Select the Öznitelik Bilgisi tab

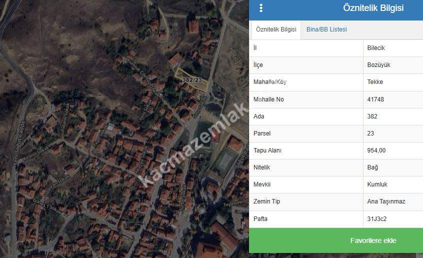point(275,29)
